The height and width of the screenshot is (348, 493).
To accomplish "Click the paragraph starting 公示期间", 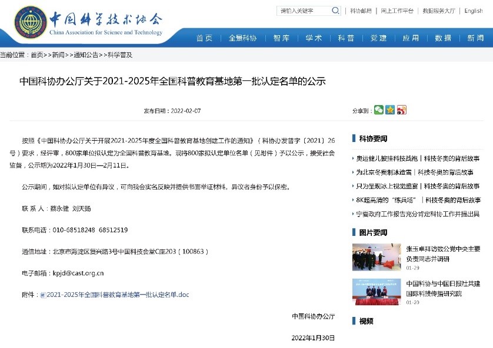I will click(156, 187).
